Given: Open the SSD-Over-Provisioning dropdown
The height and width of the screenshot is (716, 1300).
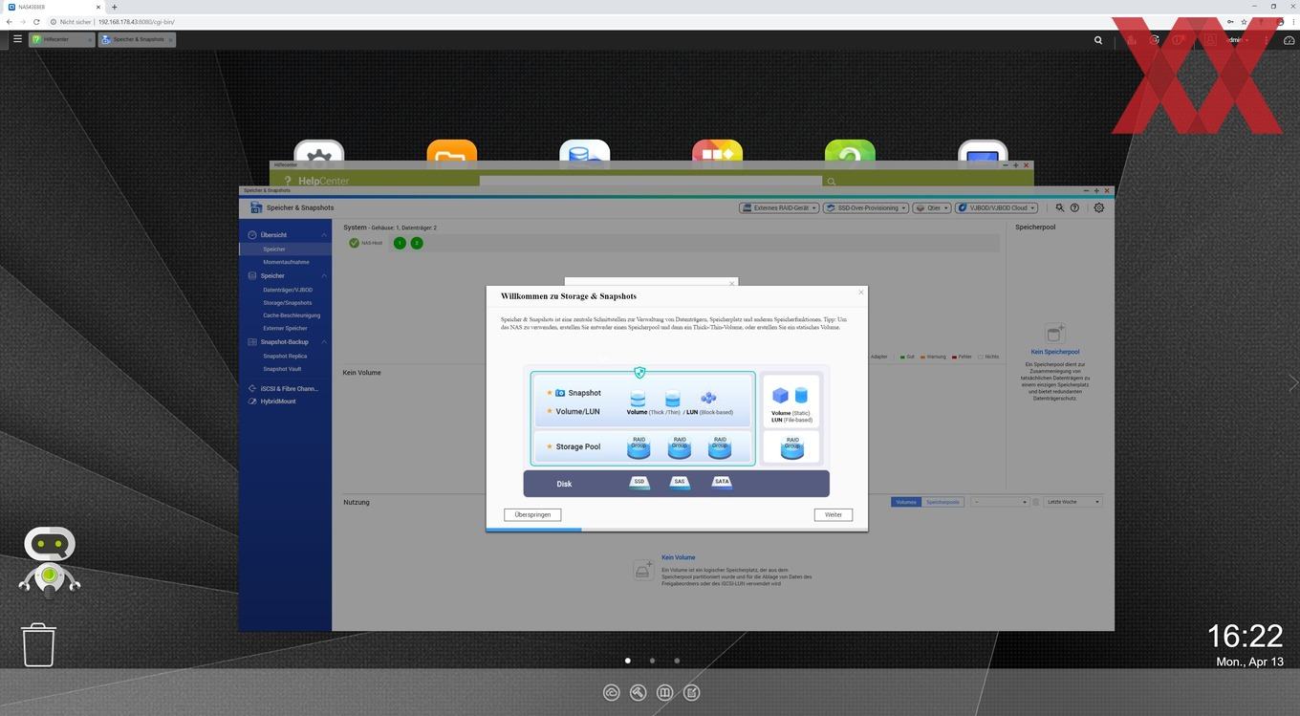Looking at the screenshot, I should 865,207.
